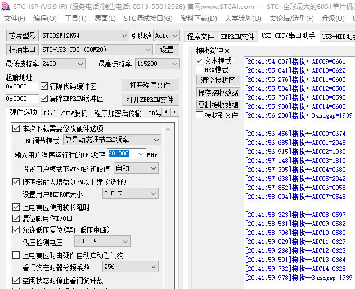This screenshot has height=289, width=355.
Task: Open the 最低波特率 2400 dropdown
Action: [x=63, y=64]
